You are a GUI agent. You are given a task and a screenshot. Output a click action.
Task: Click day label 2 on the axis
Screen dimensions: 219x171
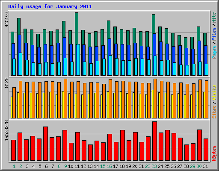tap(21, 166)
